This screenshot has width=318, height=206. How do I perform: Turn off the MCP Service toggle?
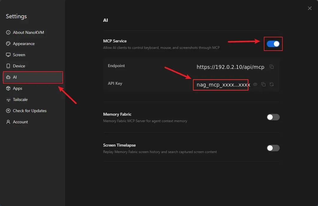(273, 44)
